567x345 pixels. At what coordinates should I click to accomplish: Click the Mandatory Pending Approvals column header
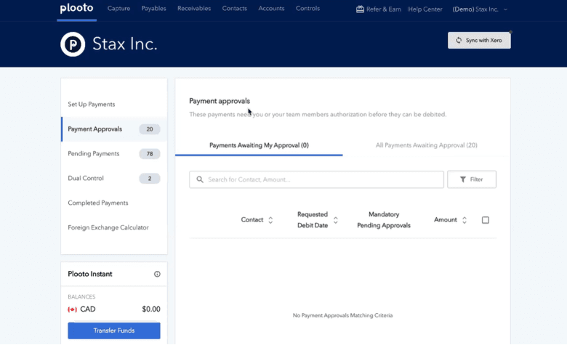click(x=384, y=219)
